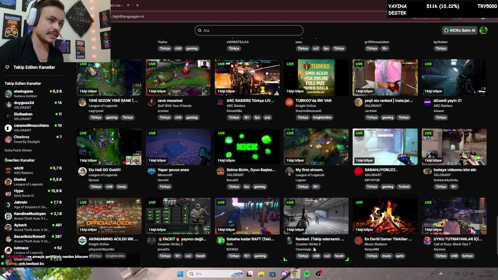Select Elwind League of Legends sidebar row

[33, 182]
